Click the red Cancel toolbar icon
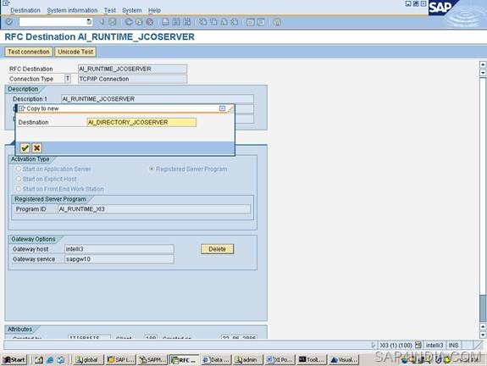487x366 pixels. (x=150, y=22)
